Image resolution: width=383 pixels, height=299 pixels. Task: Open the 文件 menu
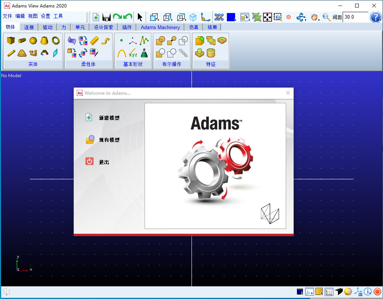tap(7, 16)
